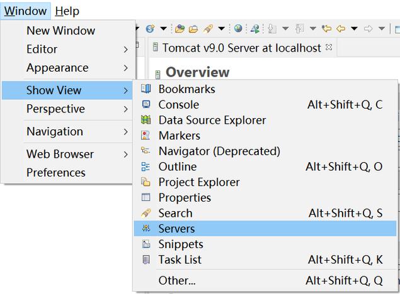
Task: Select New Window menu entry
Action: click(60, 30)
